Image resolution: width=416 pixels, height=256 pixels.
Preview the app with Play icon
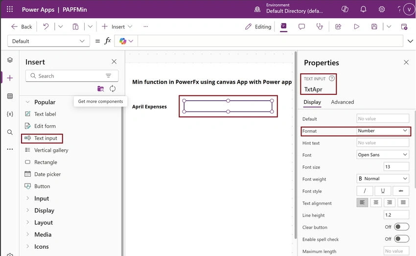tap(357, 26)
